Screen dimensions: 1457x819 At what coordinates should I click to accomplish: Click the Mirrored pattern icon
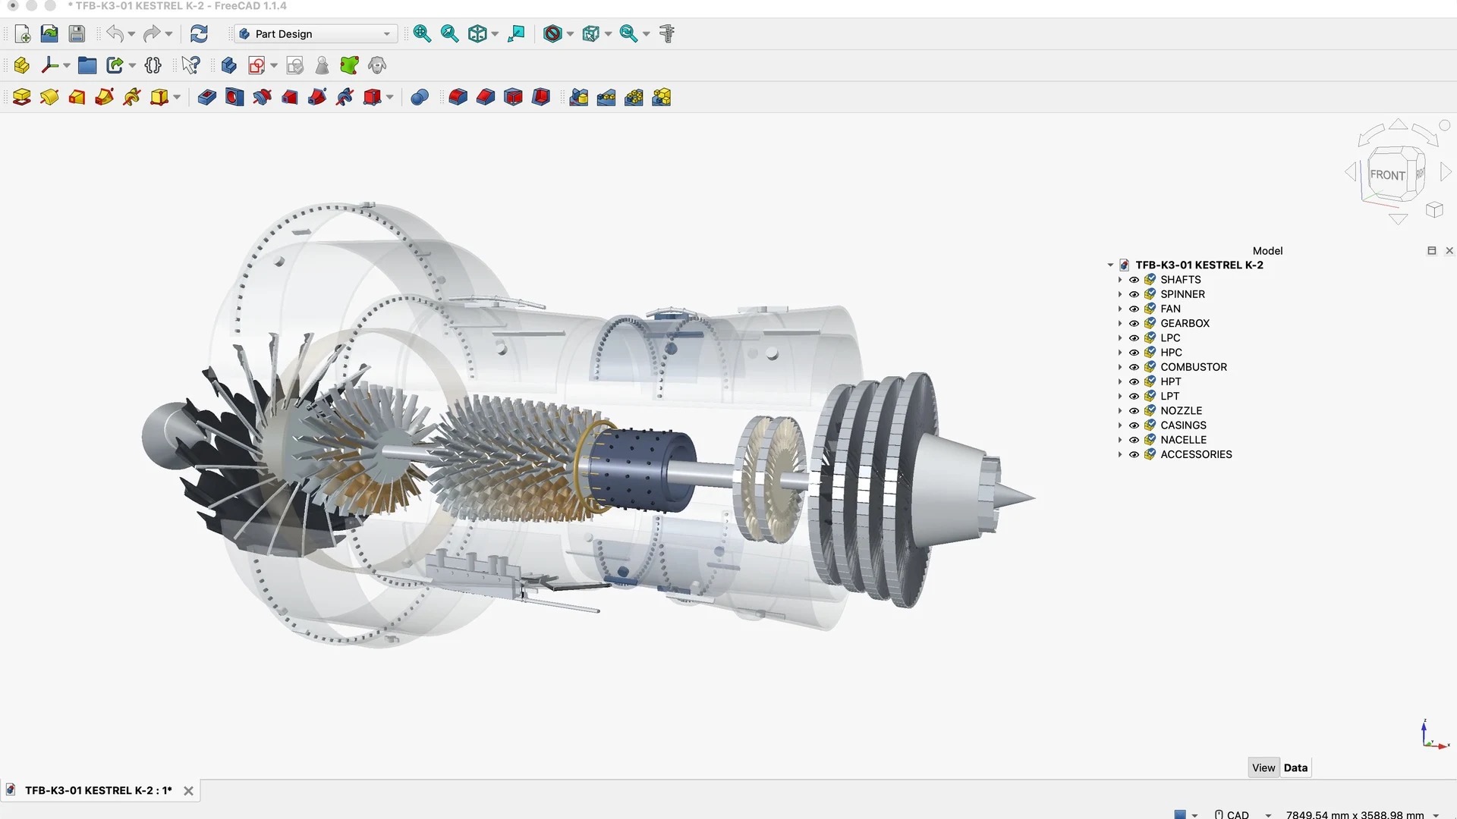579,98
